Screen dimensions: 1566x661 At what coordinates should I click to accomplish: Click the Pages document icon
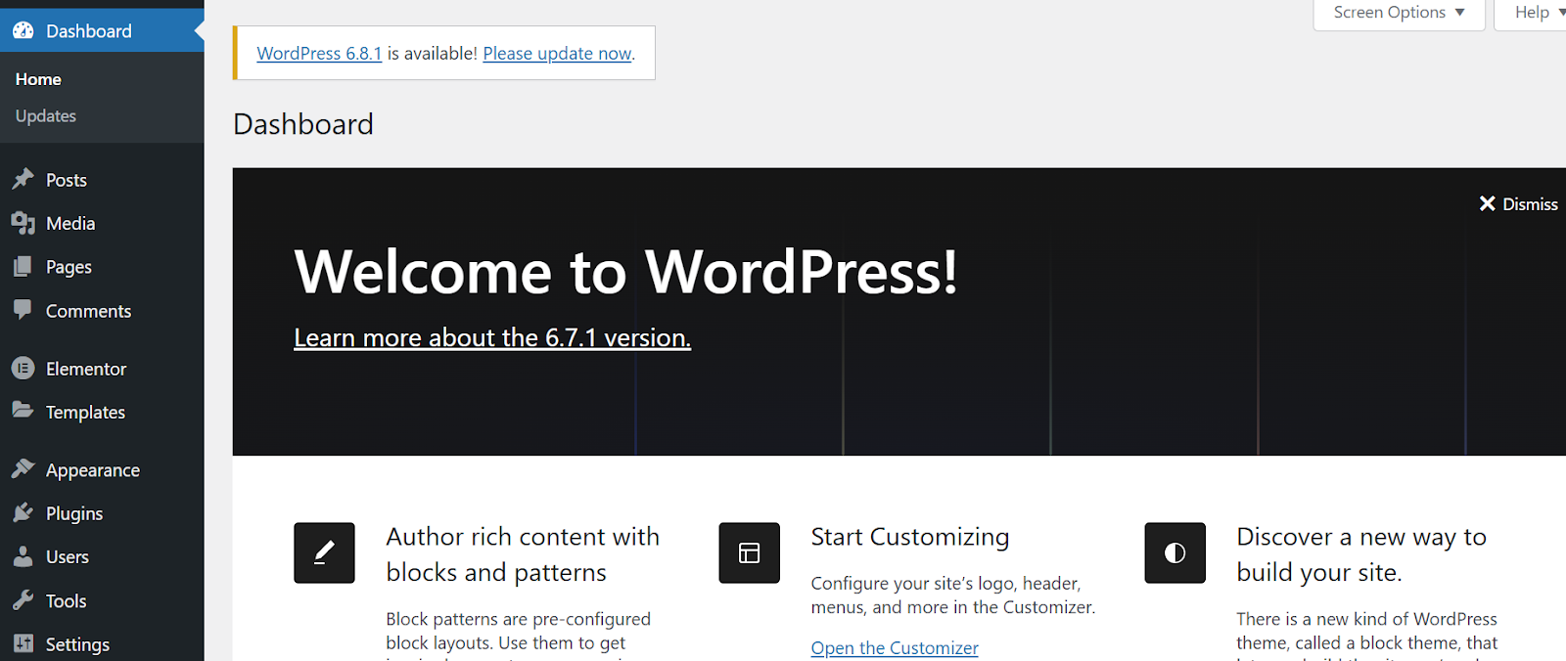pyautogui.click(x=23, y=266)
